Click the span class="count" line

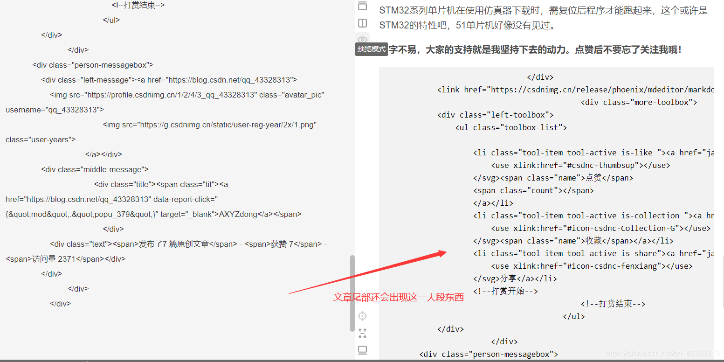533,190
